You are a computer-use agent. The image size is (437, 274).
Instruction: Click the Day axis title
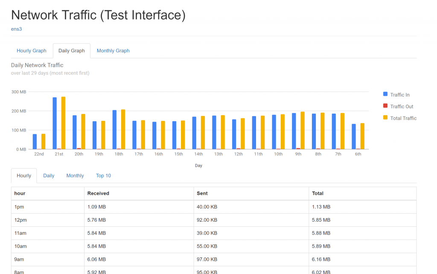coord(198,166)
